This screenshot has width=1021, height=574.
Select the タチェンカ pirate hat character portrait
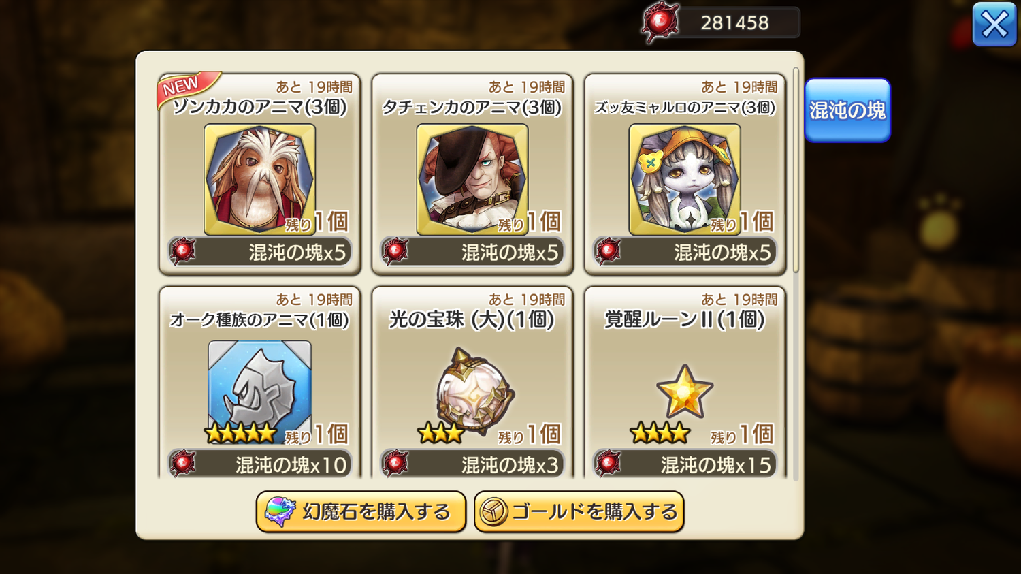coord(472,180)
